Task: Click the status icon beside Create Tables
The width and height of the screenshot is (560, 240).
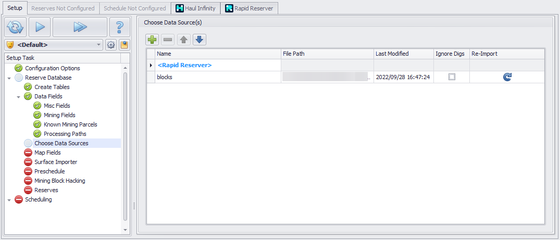Action: (28, 87)
